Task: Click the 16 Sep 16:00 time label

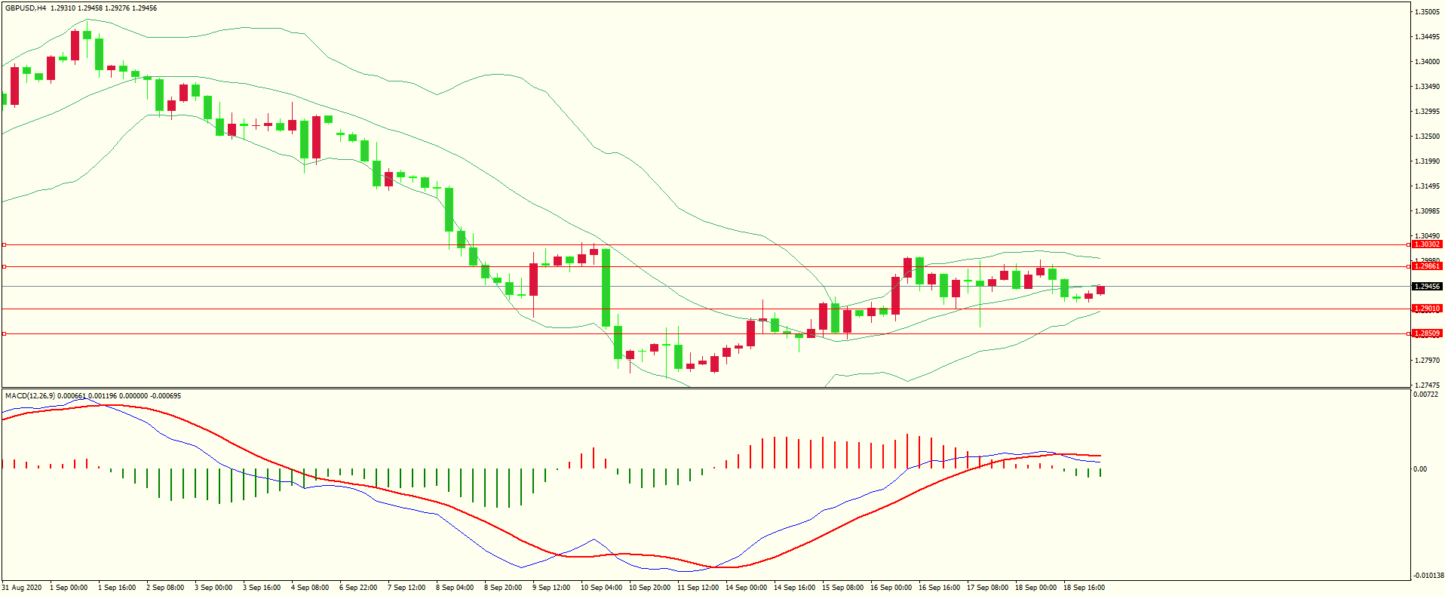Action: click(940, 588)
